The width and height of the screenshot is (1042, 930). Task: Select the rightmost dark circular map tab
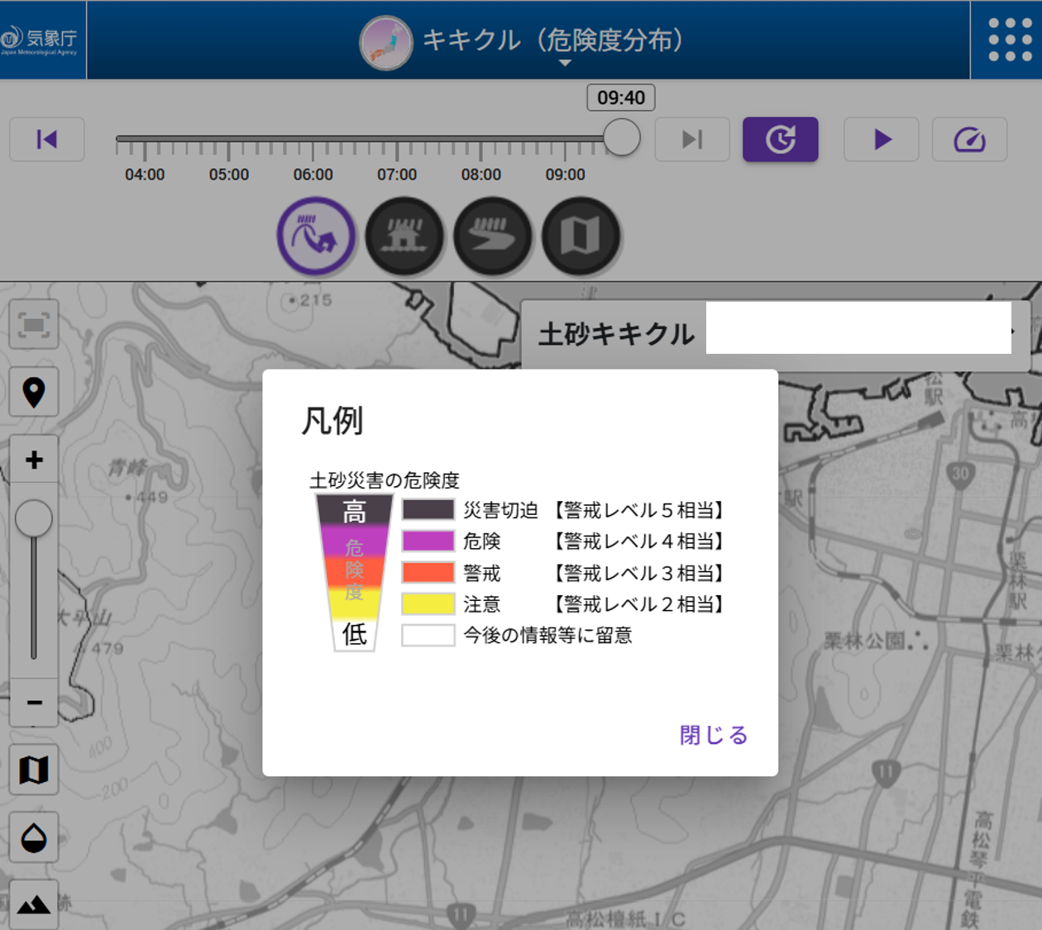[581, 236]
